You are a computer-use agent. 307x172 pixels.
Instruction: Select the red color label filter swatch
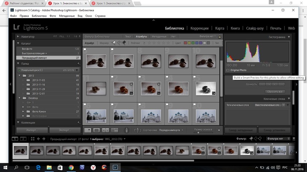186,43
